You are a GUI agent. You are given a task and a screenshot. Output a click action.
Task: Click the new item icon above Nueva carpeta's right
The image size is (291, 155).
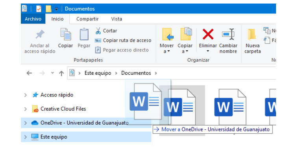(267, 31)
